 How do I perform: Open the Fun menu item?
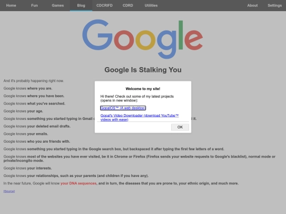click(34, 5)
